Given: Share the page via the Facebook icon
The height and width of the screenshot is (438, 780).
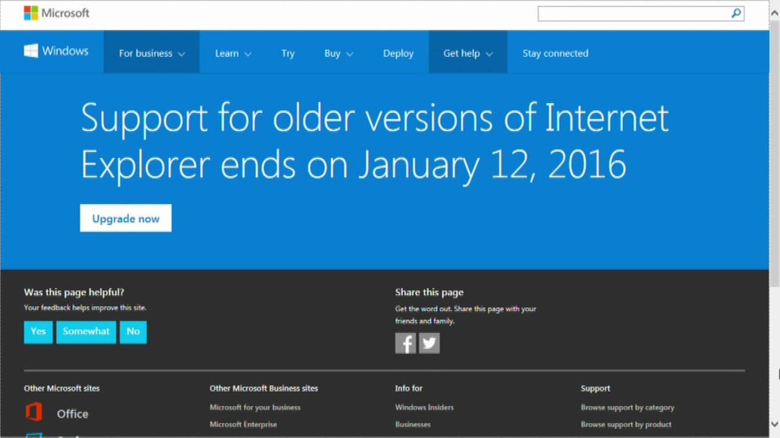Looking at the screenshot, I should click(x=405, y=343).
